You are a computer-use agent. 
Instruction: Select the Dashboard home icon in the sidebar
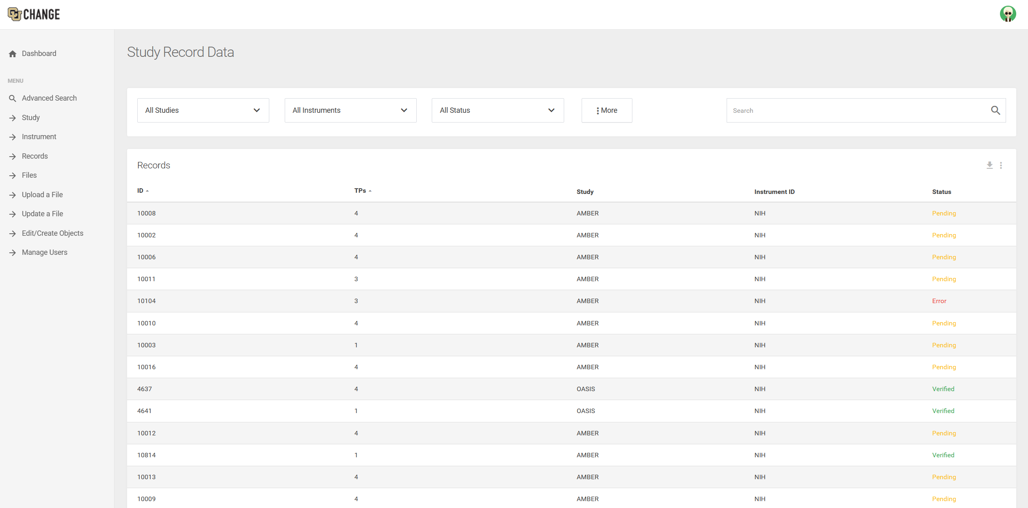pyautogui.click(x=12, y=53)
